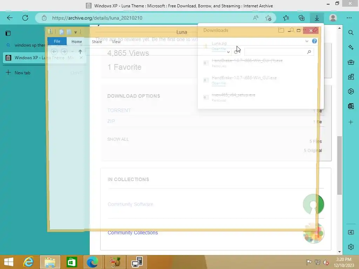359x269 pixels.
Task: Switch to Share ribbon tab
Action: coord(97,42)
